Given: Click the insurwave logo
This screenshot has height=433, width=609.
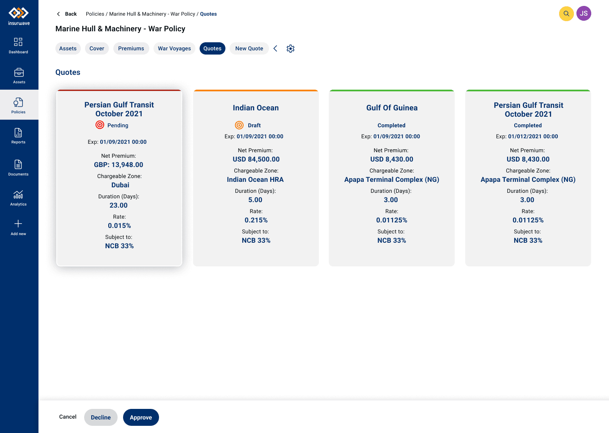Looking at the screenshot, I should [19, 16].
